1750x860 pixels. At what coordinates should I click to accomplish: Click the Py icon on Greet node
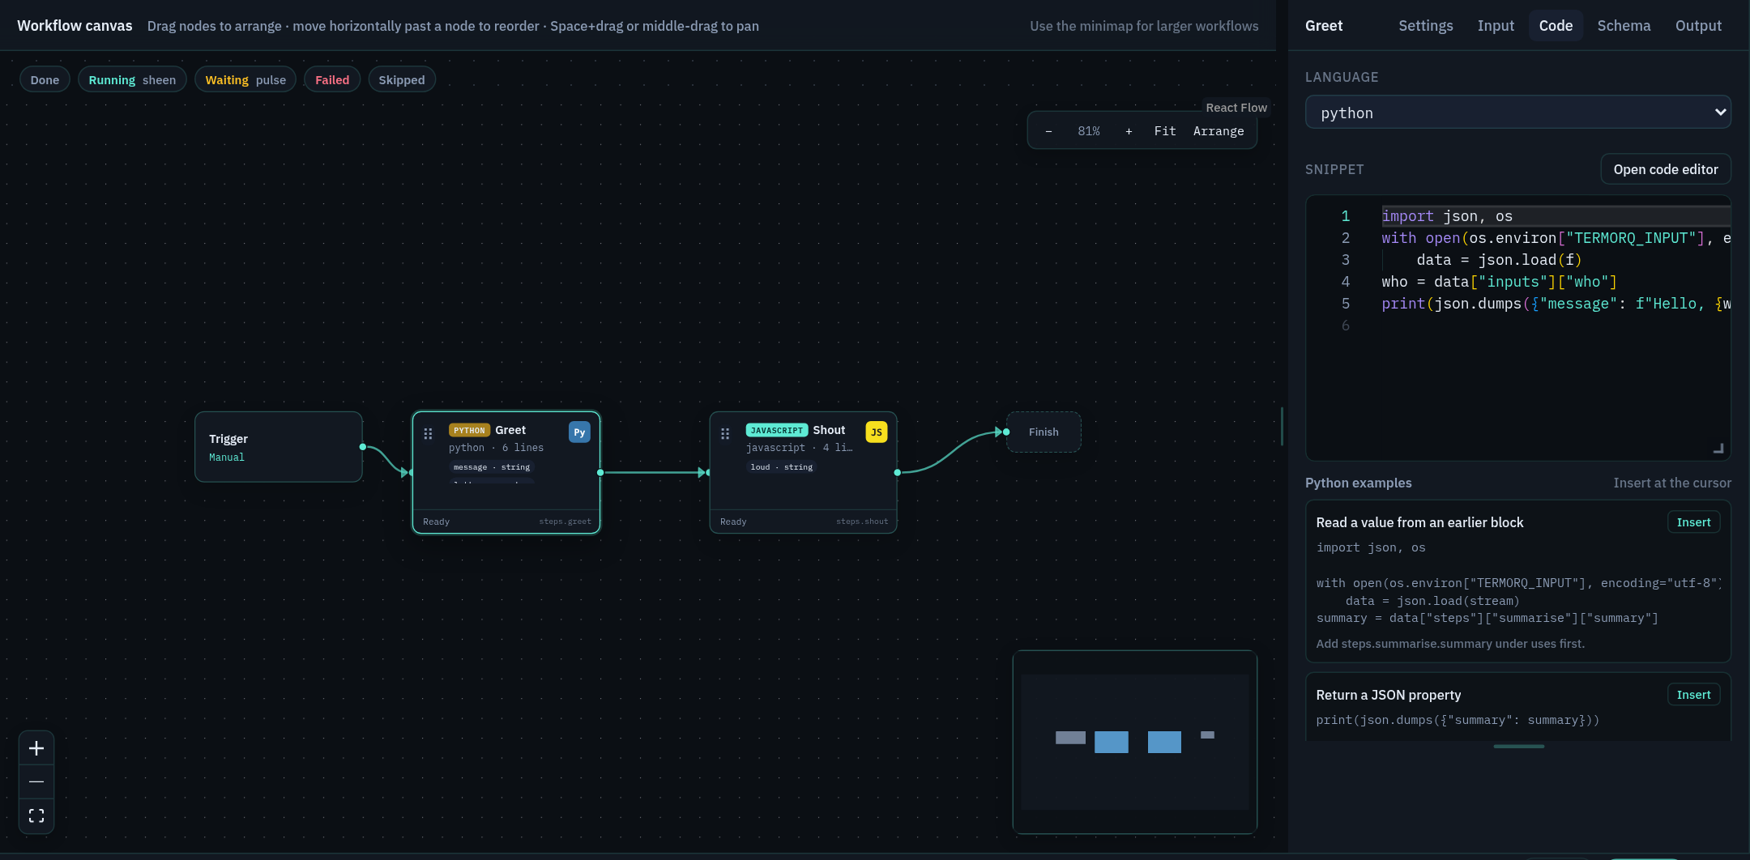pyautogui.click(x=579, y=432)
